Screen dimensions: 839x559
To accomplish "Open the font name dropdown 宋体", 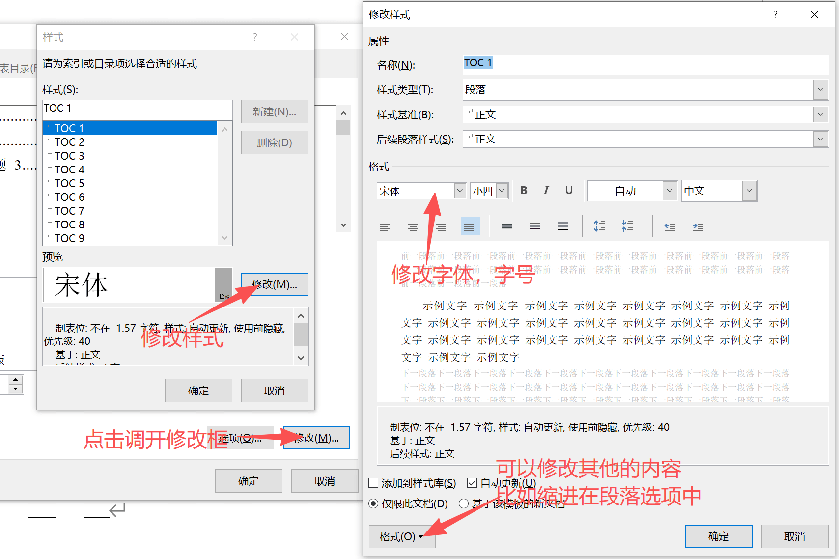I will [460, 191].
